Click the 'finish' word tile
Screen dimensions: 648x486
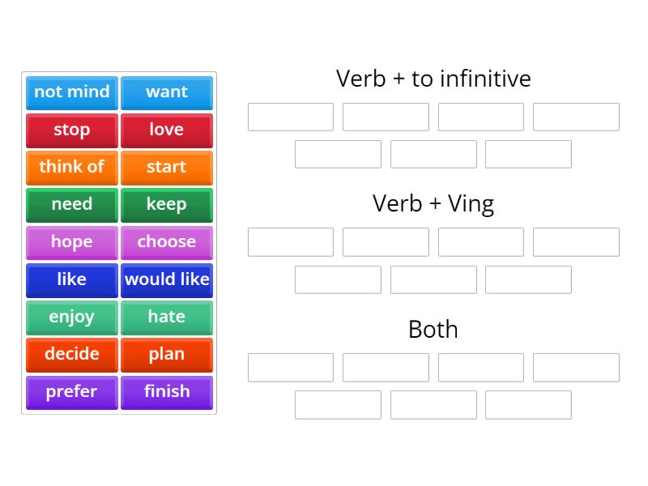pyautogui.click(x=167, y=392)
